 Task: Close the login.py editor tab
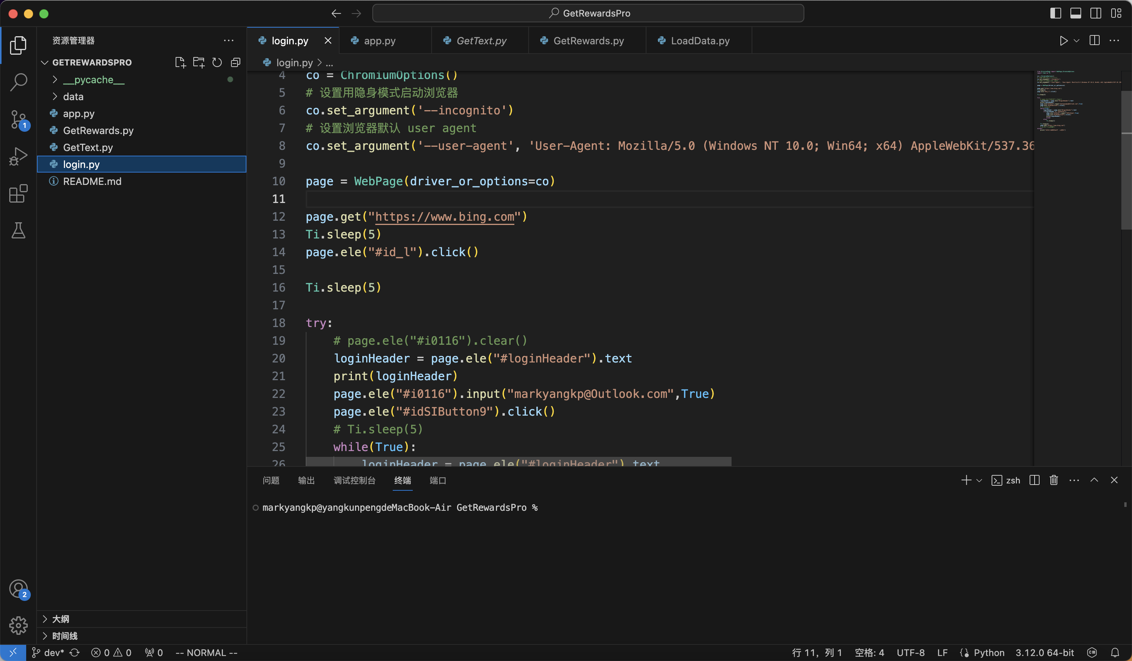coord(328,40)
